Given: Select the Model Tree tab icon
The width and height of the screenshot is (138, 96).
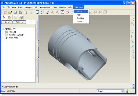Looking at the screenshot, I should (x=4, y=17).
